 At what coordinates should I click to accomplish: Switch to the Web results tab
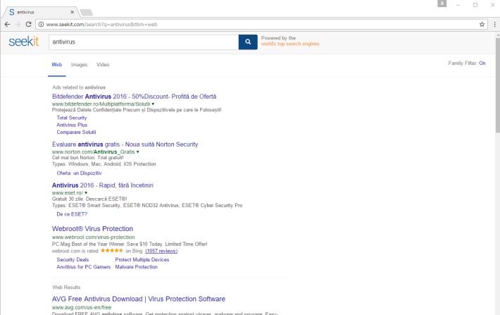(x=57, y=65)
